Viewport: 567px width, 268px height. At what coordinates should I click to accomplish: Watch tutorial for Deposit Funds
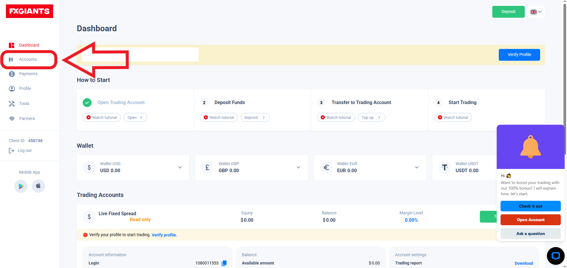[x=219, y=117]
